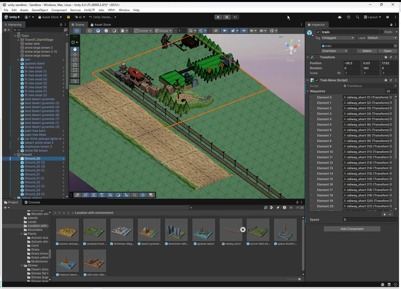Click the Inspector lock icon
Viewport: 401px width, 289px height.
coord(391,25)
